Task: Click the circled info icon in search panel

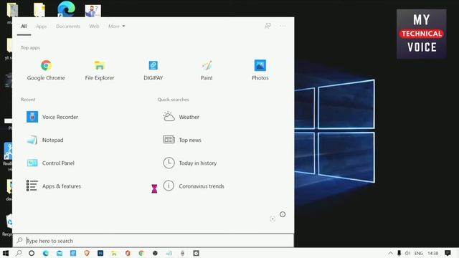Action: point(283,214)
